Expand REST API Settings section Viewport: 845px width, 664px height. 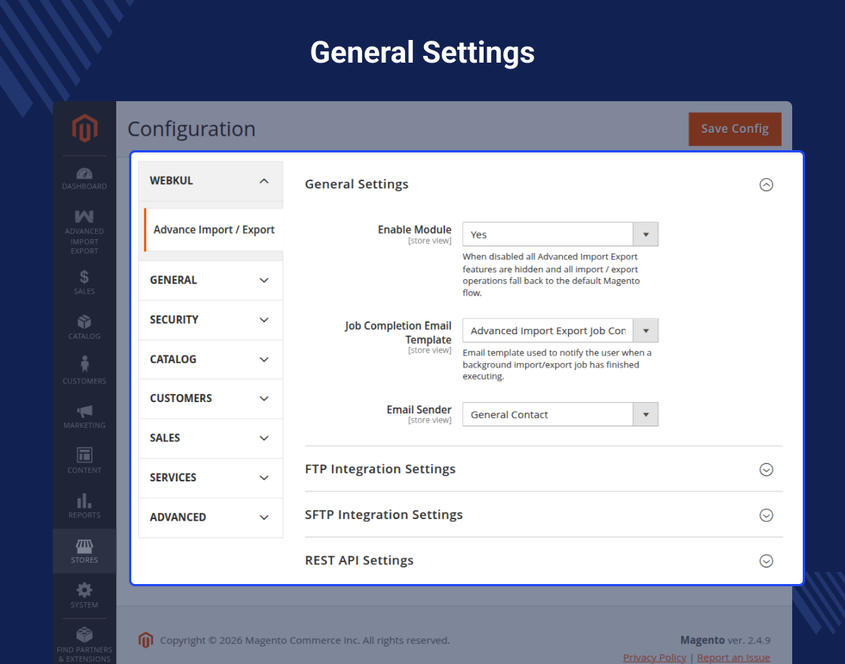766,561
